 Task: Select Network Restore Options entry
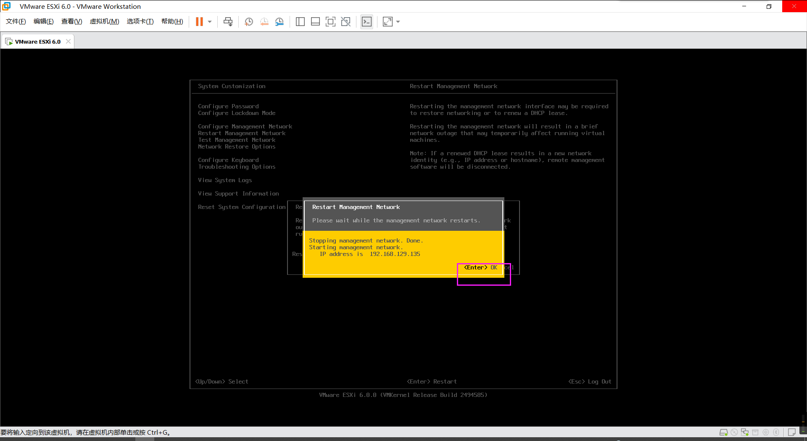(x=237, y=147)
